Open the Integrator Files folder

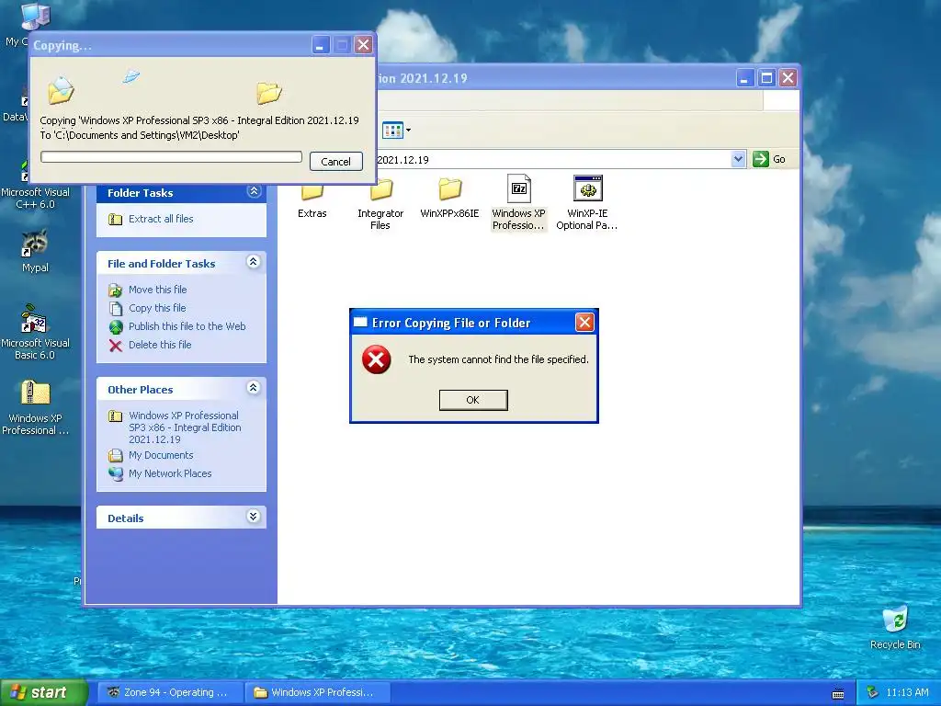(380, 204)
